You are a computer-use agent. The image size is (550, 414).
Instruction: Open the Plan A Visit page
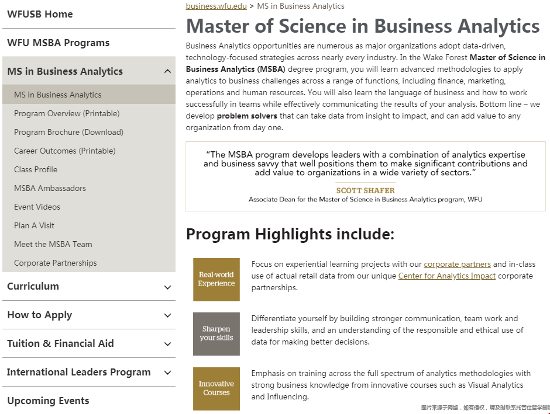tap(34, 226)
